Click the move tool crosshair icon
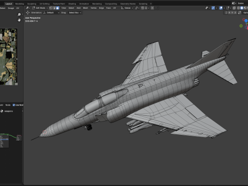 [27, 12]
